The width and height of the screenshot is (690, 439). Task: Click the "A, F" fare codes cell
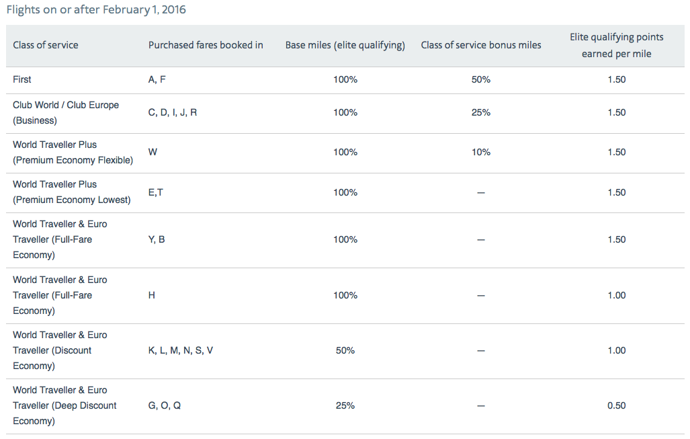click(157, 79)
